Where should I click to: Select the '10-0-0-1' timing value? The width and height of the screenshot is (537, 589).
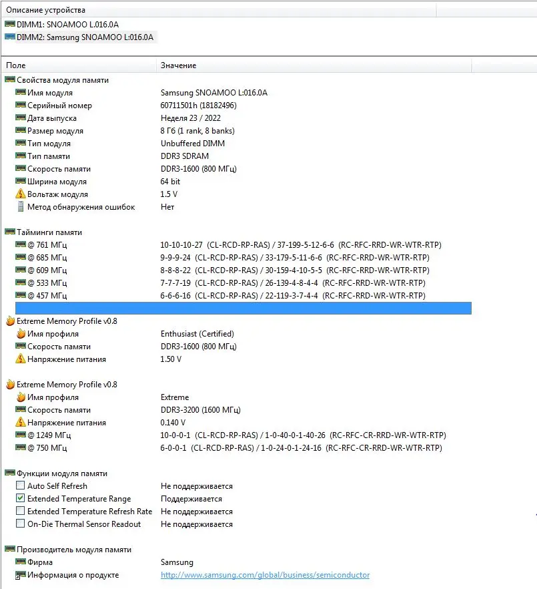pyautogui.click(x=175, y=435)
